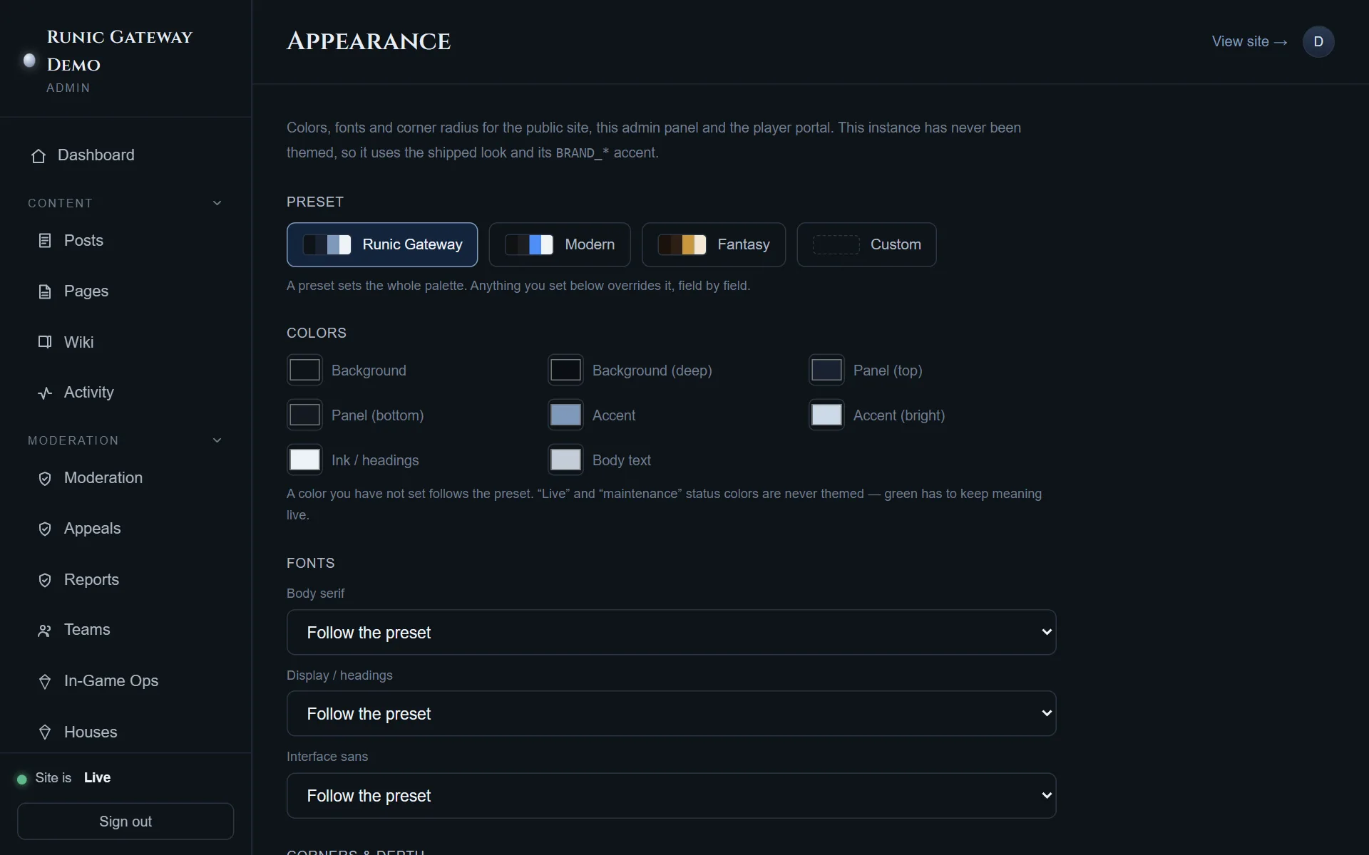Click the Activity pulse icon
The width and height of the screenshot is (1369, 855).
coord(45,393)
